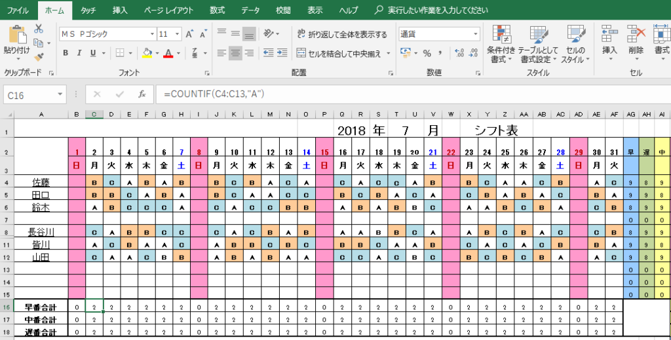Screen dimensions: 671x340
Task: Click 実行したい作業を入力してください search box
Action: tap(431, 10)
